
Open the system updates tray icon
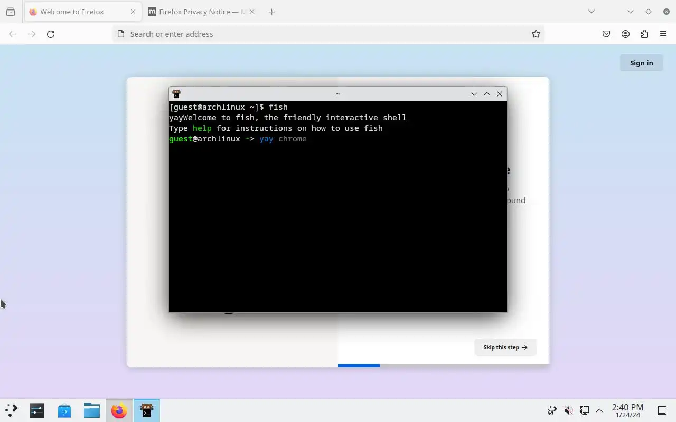(552, 410)
